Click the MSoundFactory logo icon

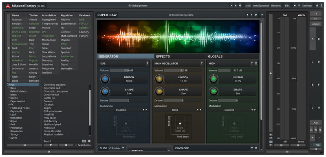point(8,6)
